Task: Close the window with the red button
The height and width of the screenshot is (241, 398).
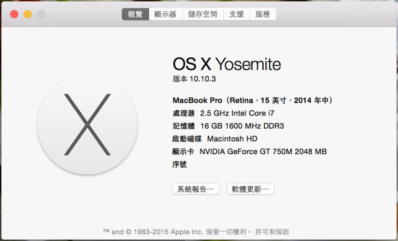Action: tap(14, 14)
